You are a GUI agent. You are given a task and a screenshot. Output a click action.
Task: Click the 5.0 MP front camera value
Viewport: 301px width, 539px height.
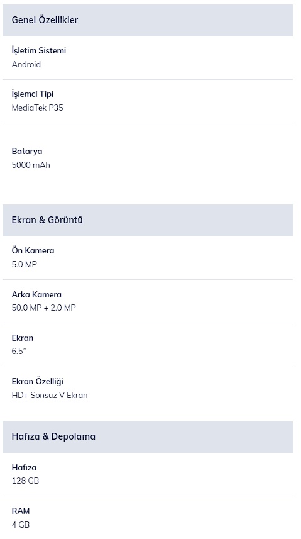pyautogui.click(x=24, y=264)
